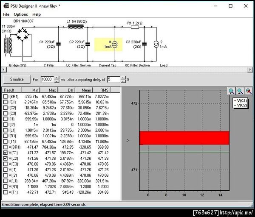Select the I2 load current source symbol

coord(156,44)
